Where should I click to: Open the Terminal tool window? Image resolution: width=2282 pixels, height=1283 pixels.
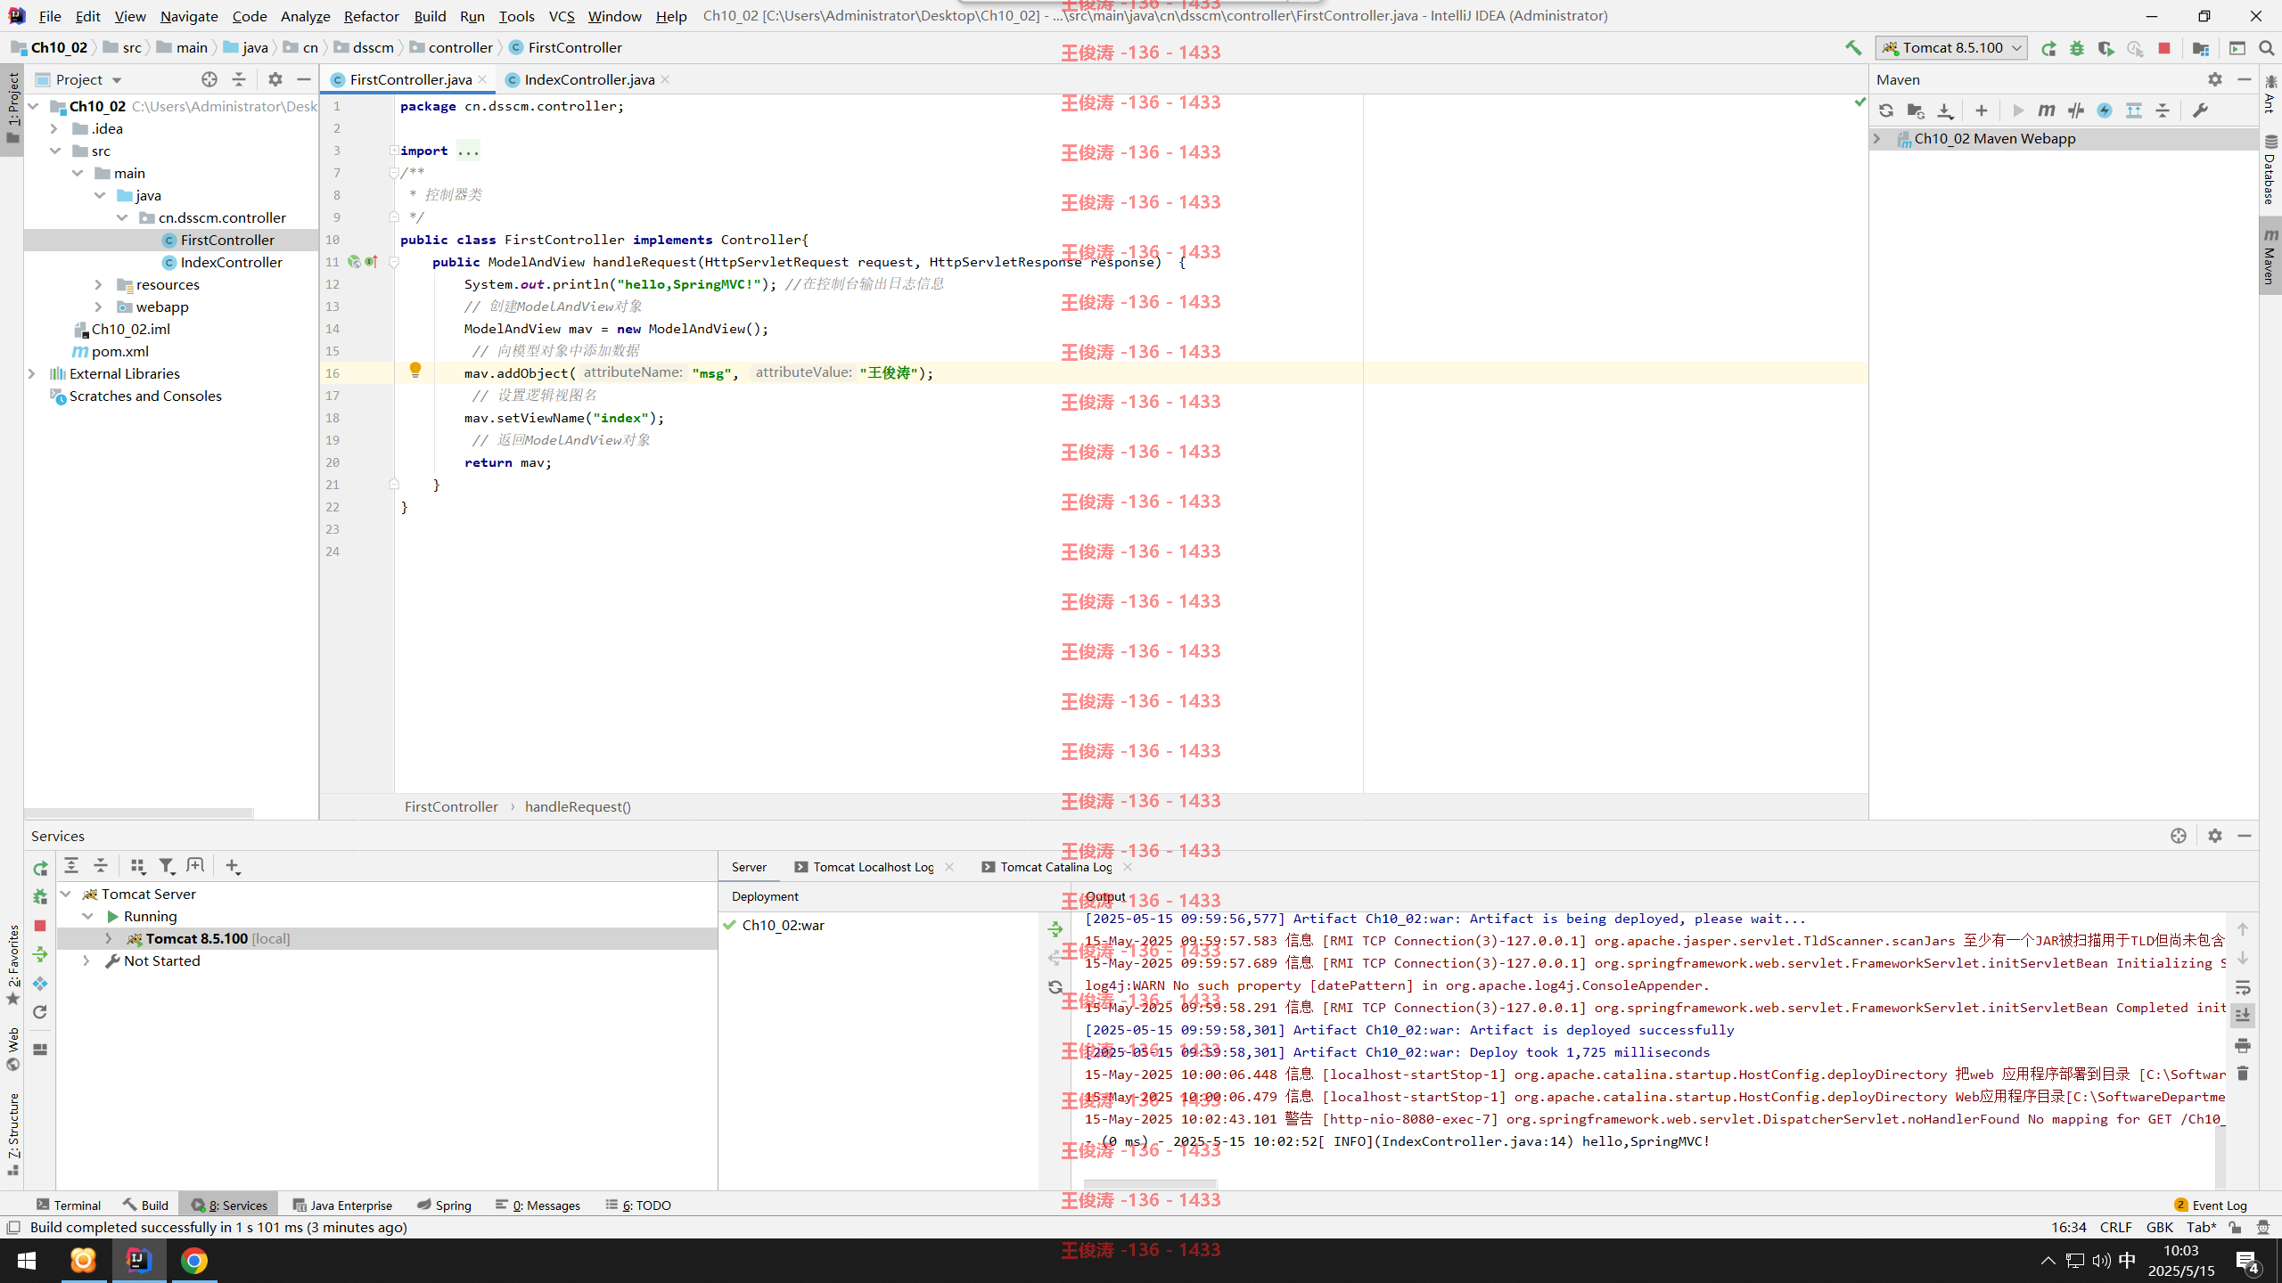(x=69, y=1205)
